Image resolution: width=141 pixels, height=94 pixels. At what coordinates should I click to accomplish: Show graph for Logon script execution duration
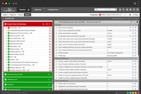point(133,44)
